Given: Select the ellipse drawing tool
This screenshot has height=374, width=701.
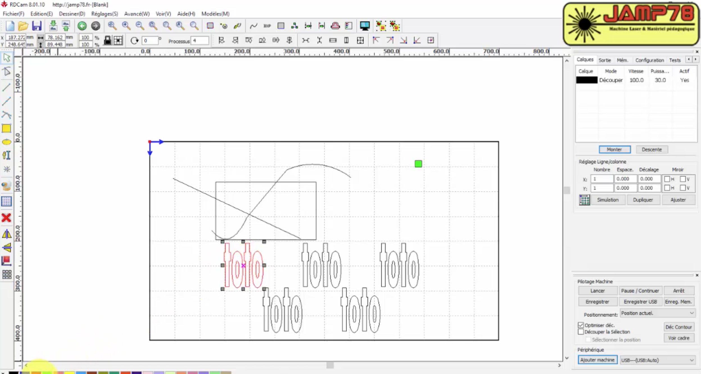Looking at the screenshot, I should click(x=6, y=142).
